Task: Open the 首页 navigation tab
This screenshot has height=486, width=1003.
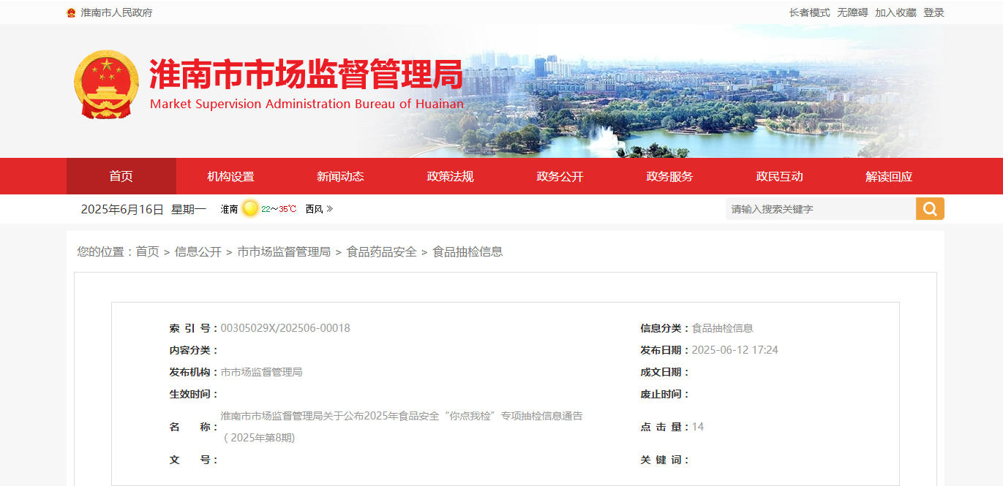Action: tap(121, 176)
